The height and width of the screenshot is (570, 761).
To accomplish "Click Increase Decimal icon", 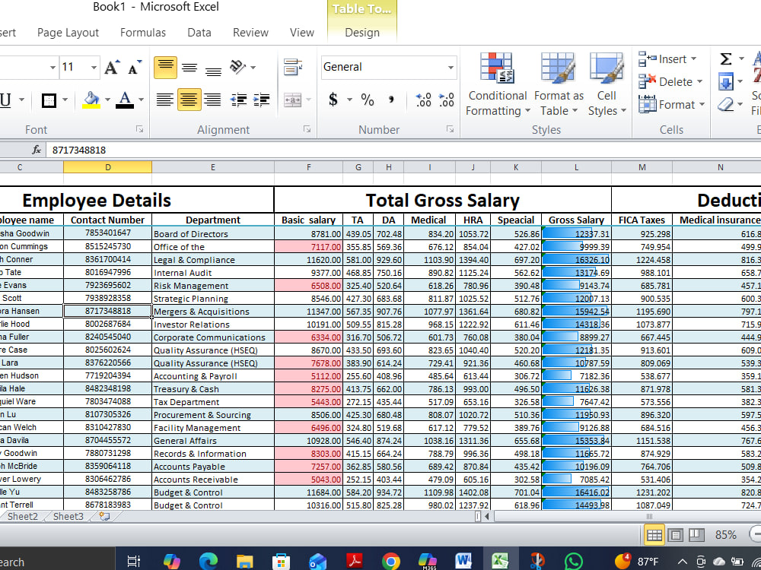I will [423, 100].
